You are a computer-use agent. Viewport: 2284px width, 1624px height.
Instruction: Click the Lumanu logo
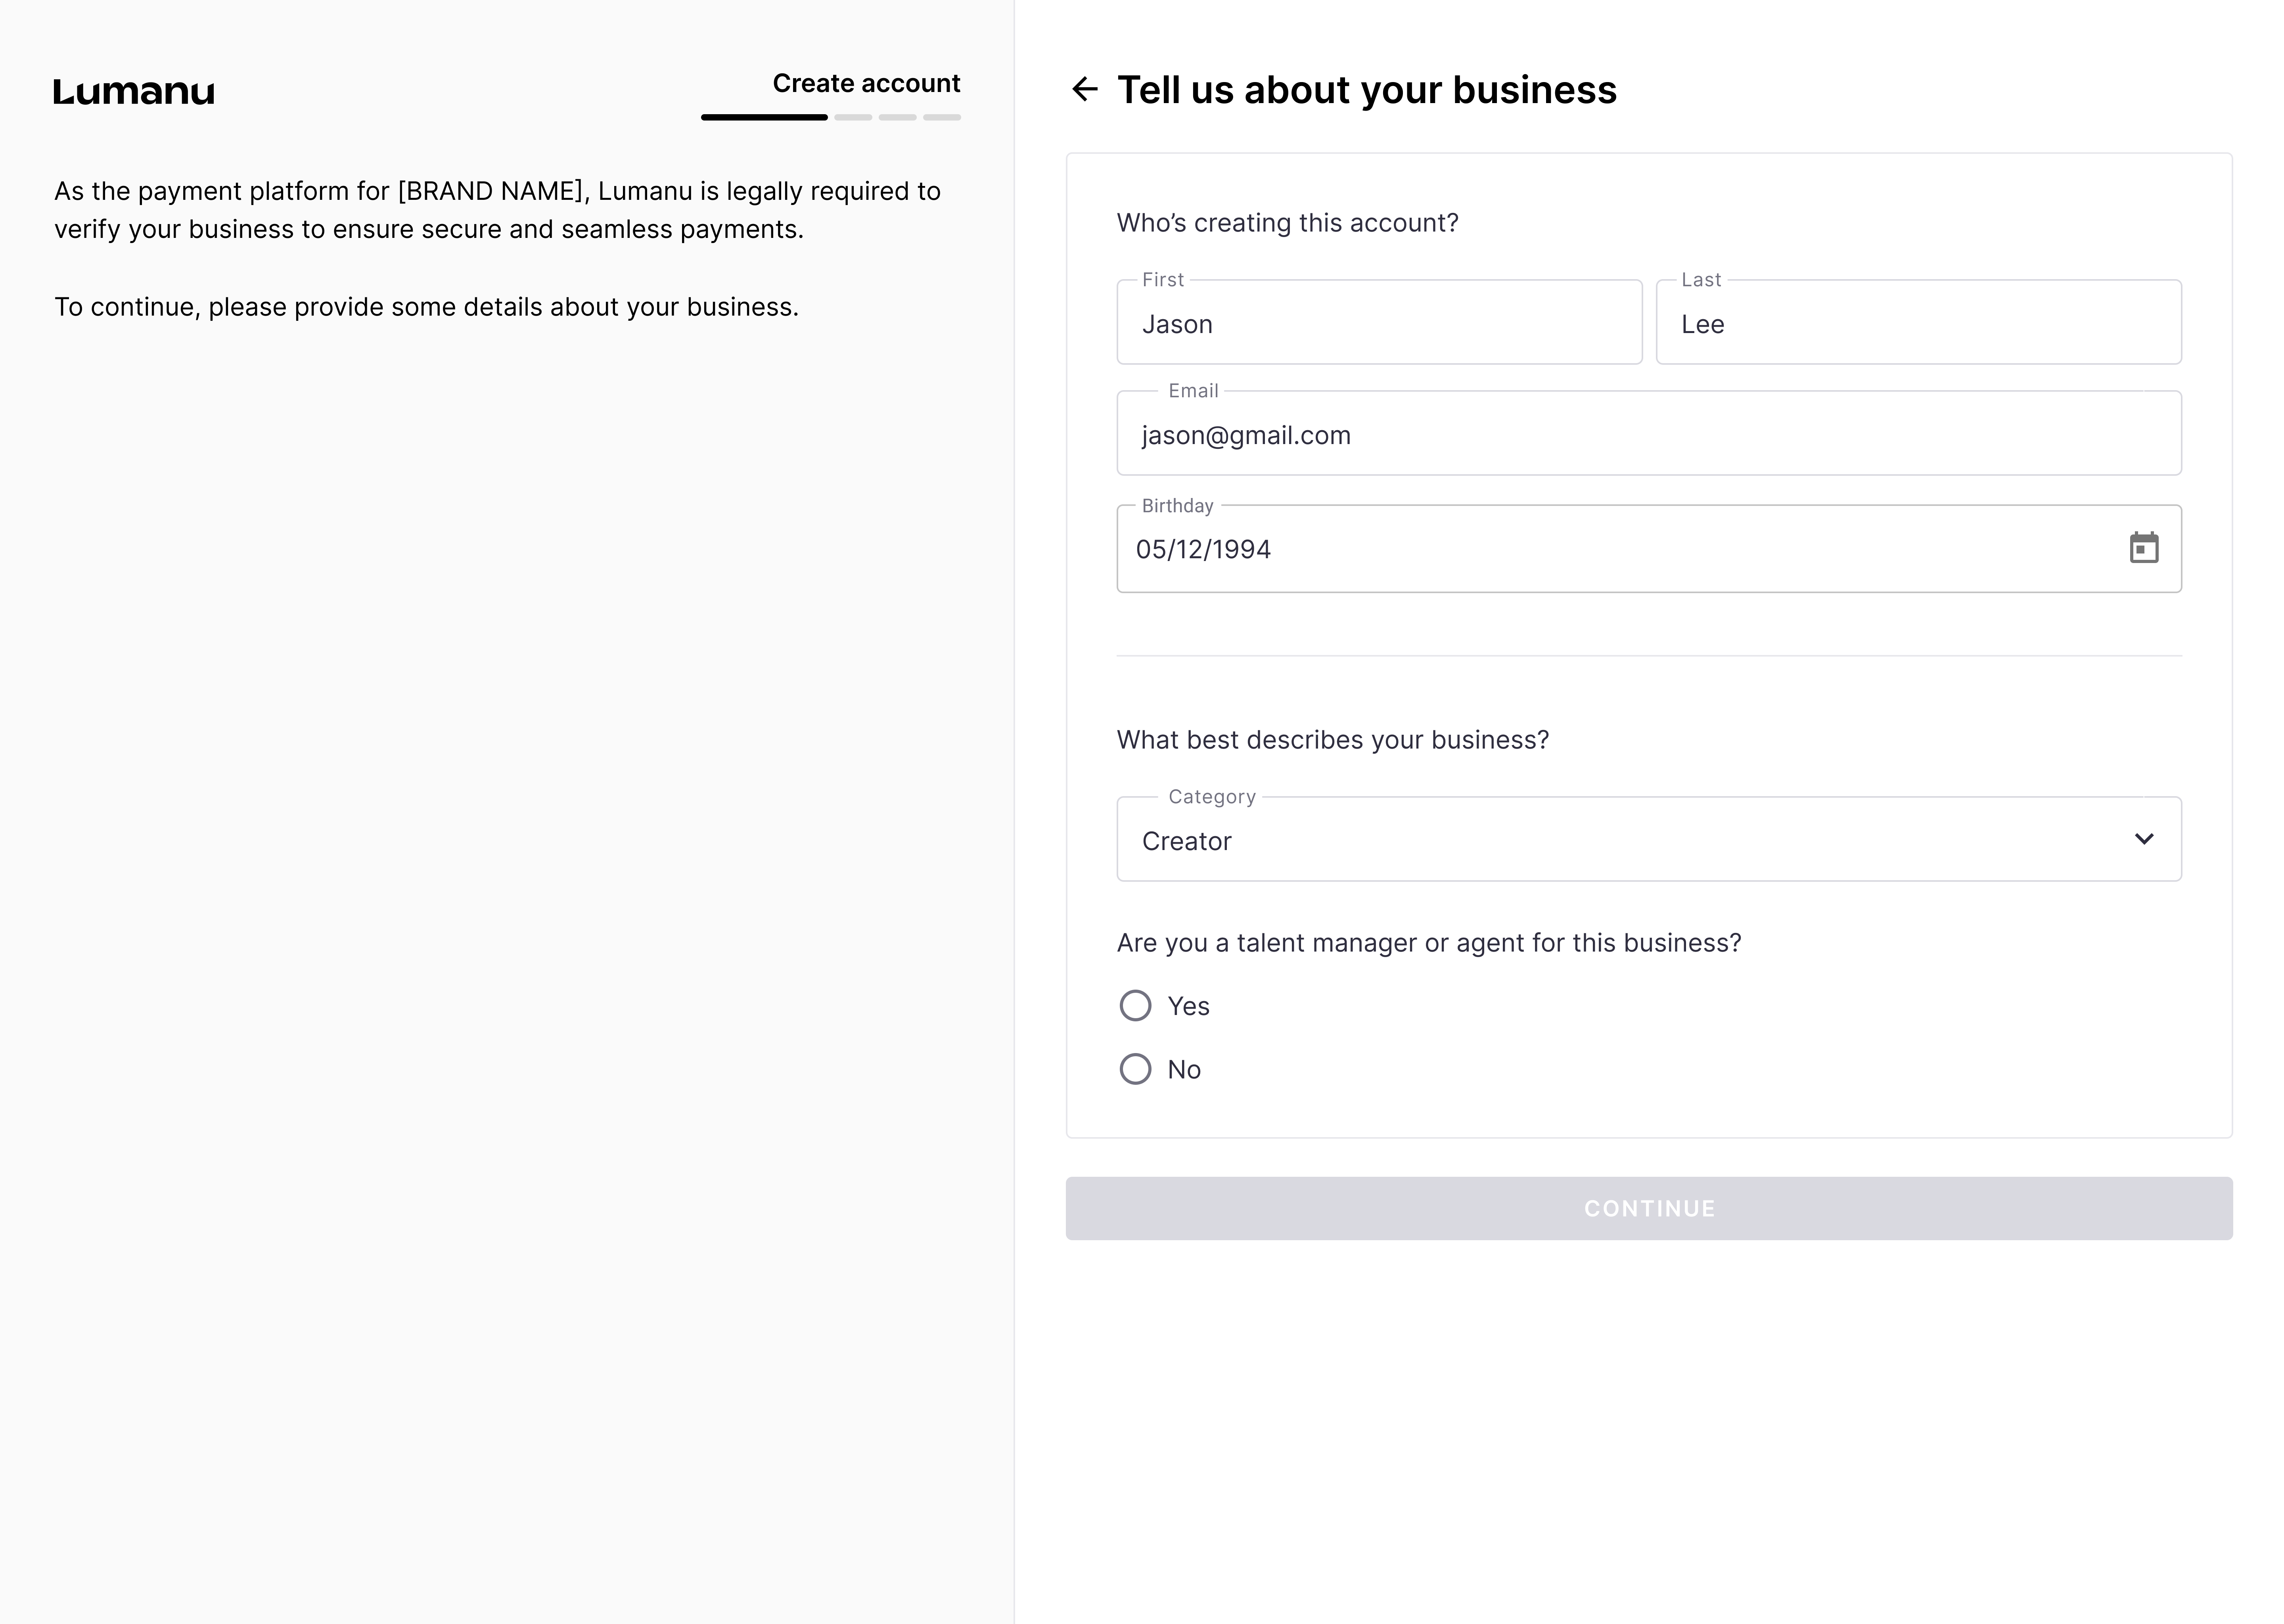[134, 92]
